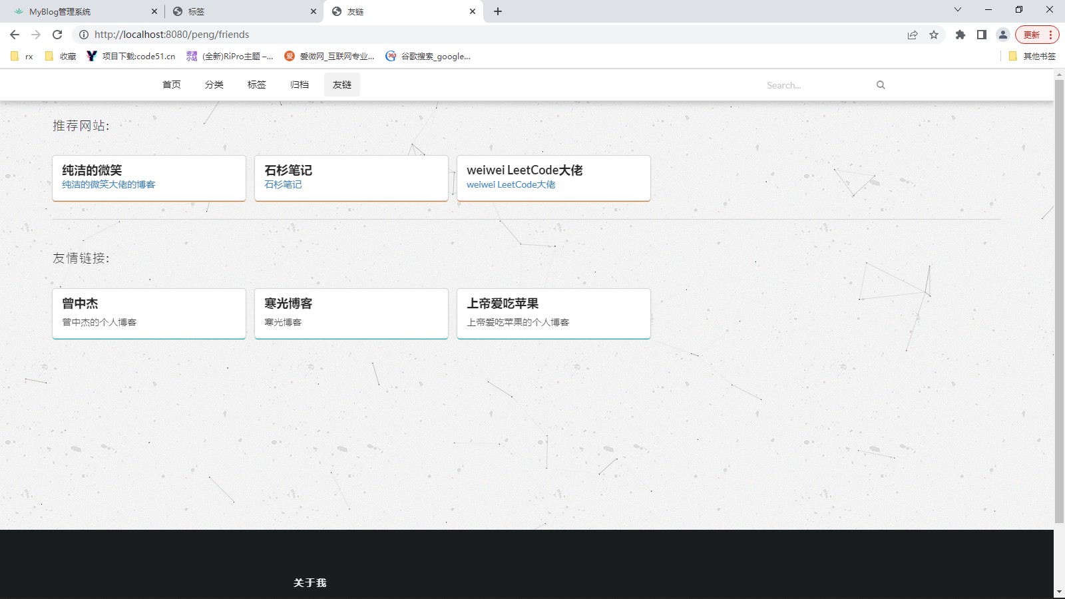This screenshot has width=1065, height=599.
Task: Click the scrollbar down arrow
Action: coord(1059,592)
